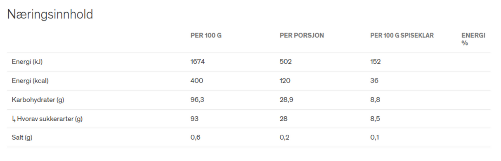Click the Næringsinnhold heading
Viewport: 501px width, 161px height.
[x=50, y=15]
